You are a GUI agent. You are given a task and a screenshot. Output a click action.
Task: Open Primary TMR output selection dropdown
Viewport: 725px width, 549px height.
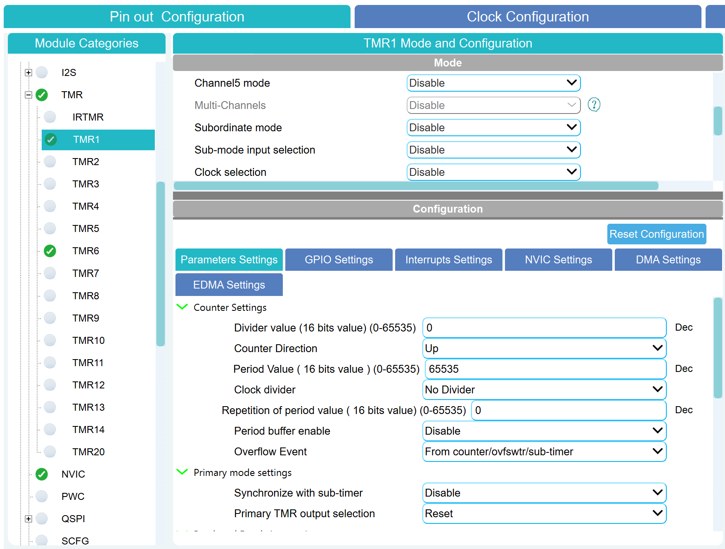[544, 514]
